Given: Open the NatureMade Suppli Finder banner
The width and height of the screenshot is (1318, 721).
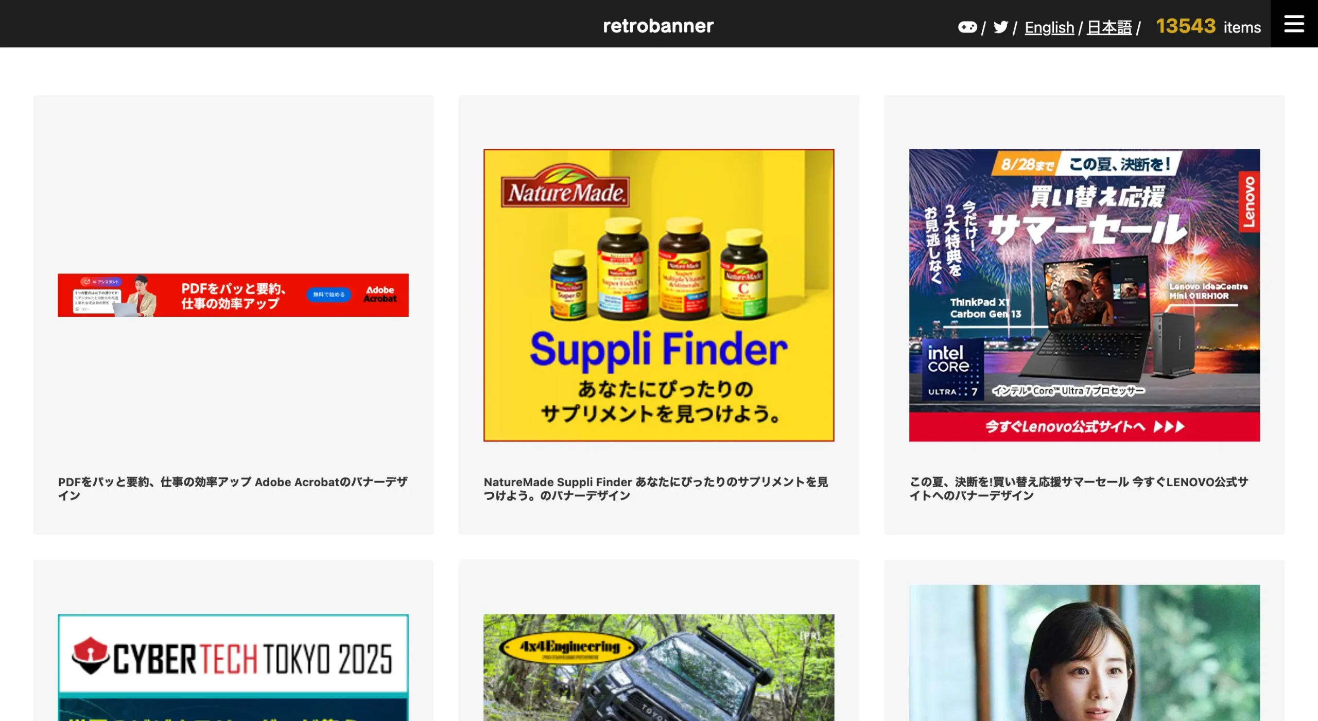Looking at the screenshot, I should pyautogui.click(x=658, y=295).
